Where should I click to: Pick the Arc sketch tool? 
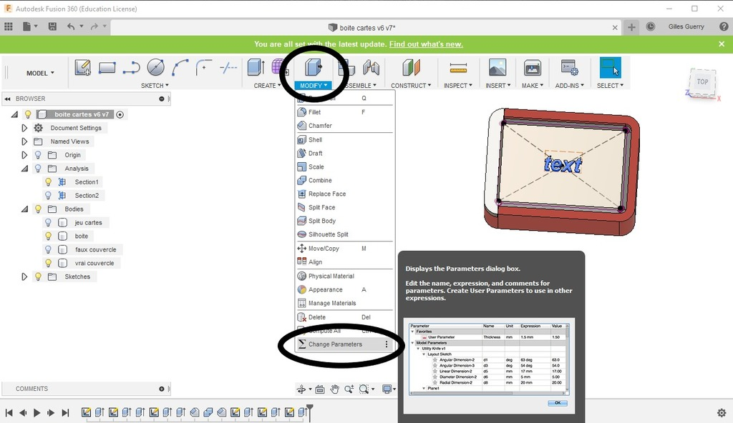pos(180,68)
